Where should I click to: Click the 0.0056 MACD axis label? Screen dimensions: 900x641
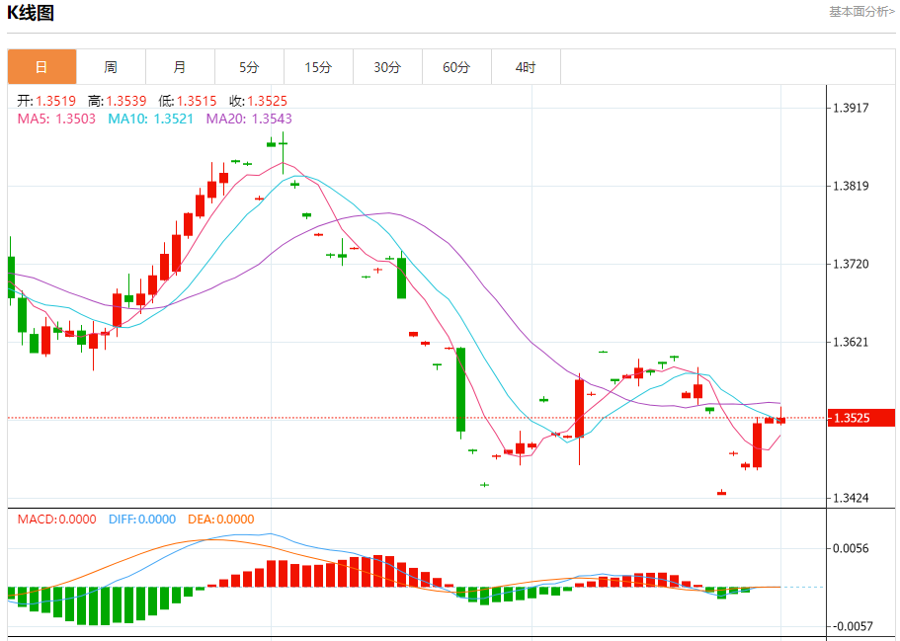851,548
